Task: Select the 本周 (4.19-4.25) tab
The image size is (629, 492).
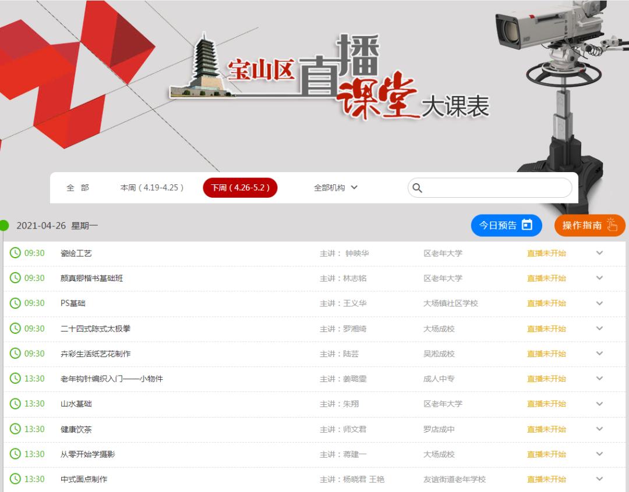Action: click(x=152, y=187)
